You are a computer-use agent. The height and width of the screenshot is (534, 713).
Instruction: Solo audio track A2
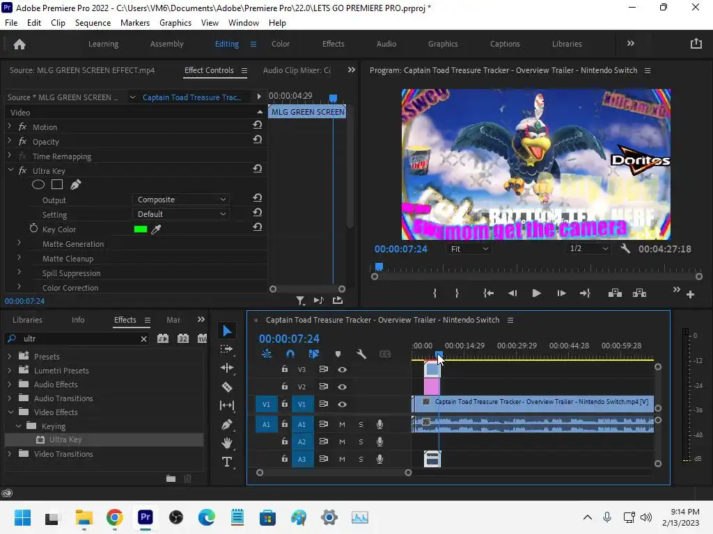click(x=361, y=442)
